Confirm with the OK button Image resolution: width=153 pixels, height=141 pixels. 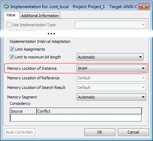(x=100, y=132)
